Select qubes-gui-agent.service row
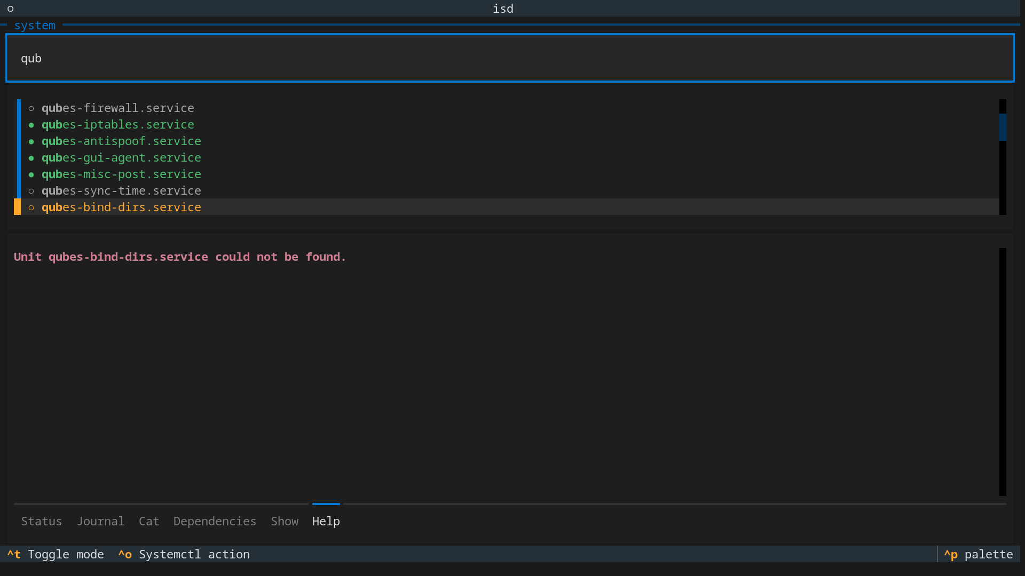The width and height of the screenshot is (1025, 576). point(507,157)
